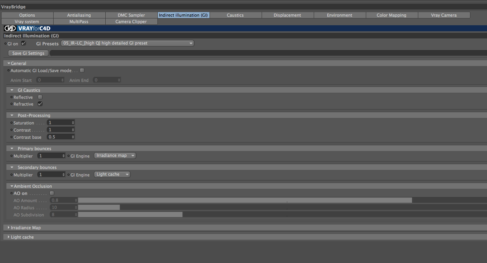Open the DMC Sampler tab

point(131,15)
